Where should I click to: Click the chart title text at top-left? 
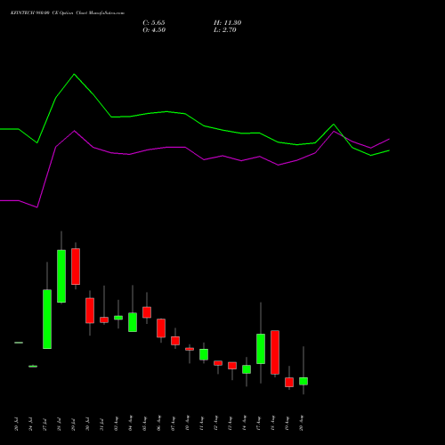(68, 13)
